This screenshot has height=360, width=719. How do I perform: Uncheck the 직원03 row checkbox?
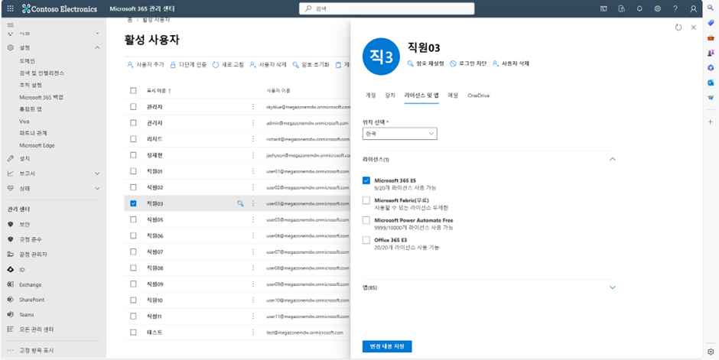[133, 203]
